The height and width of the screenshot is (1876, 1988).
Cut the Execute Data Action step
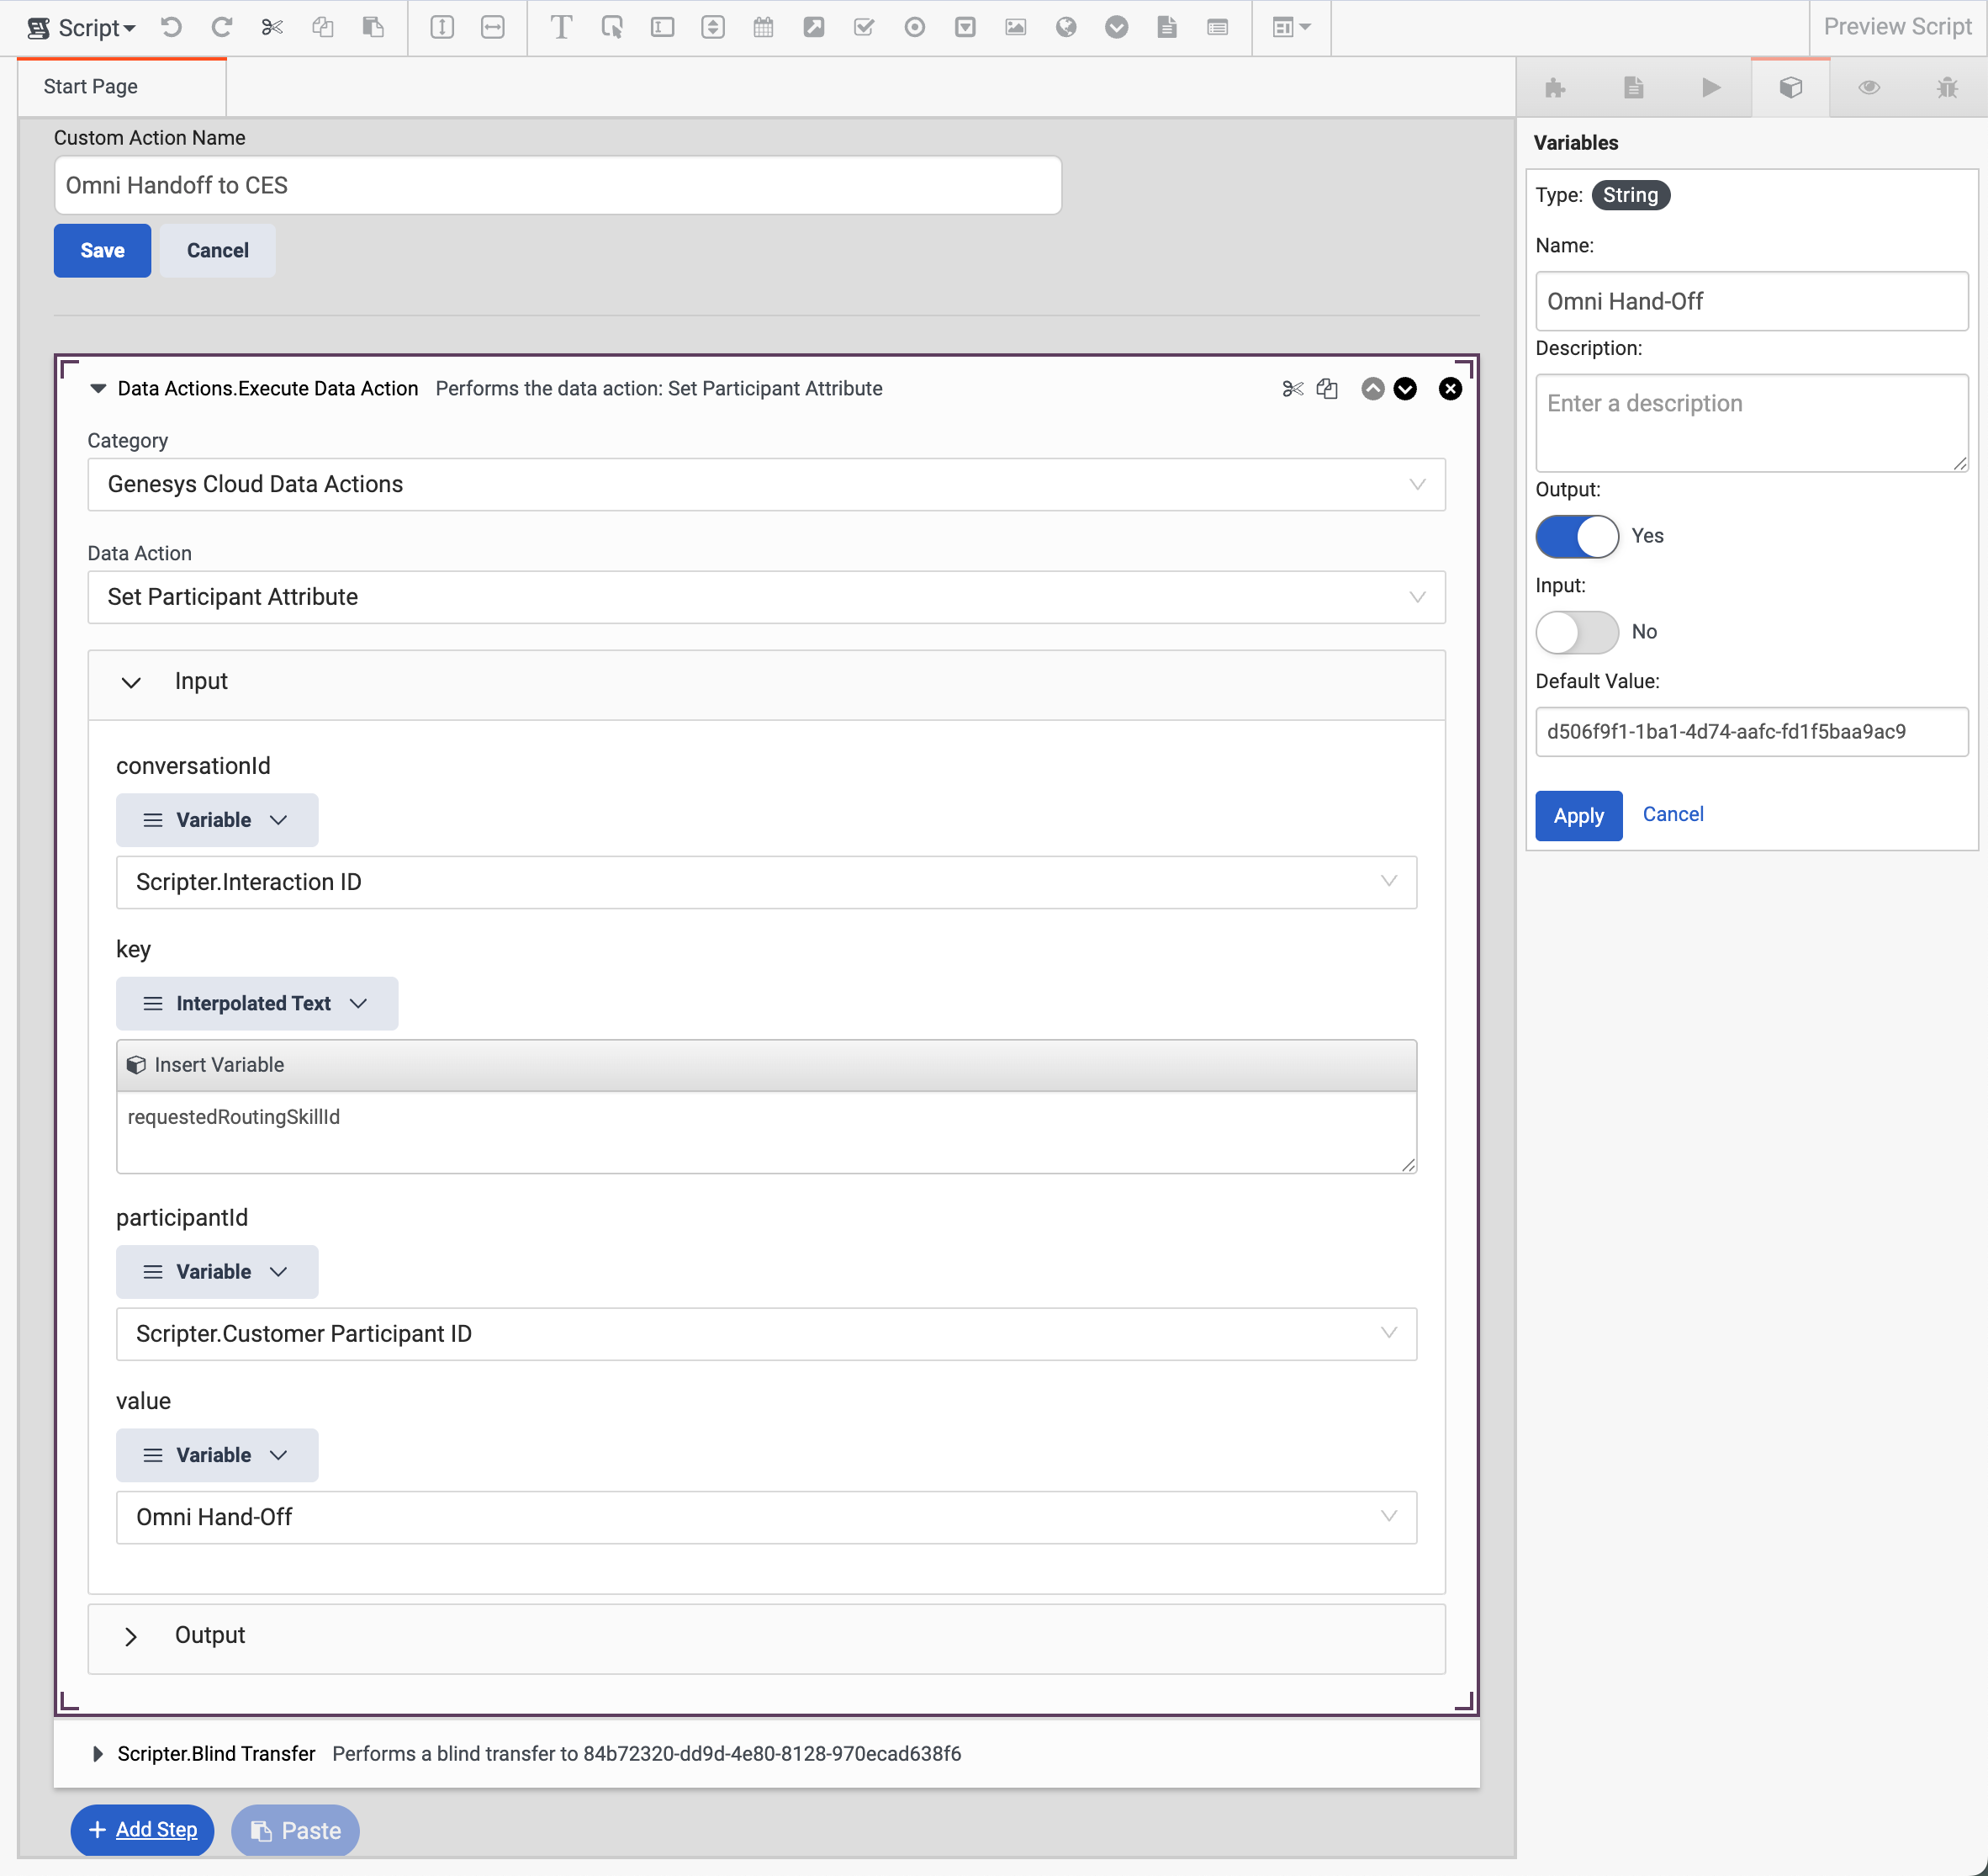pyautogui.click(x=1292, y=390)
